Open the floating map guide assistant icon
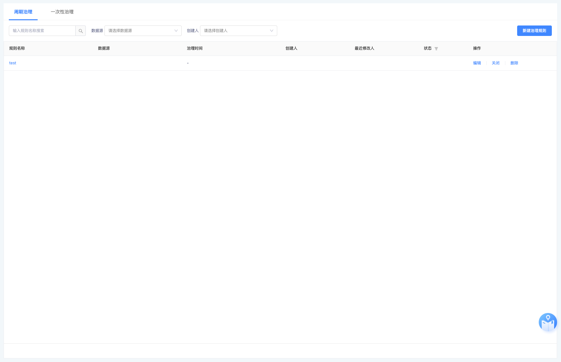Viewport: 561px width, 362px height. pyautogui.click(x=548, y=322)
